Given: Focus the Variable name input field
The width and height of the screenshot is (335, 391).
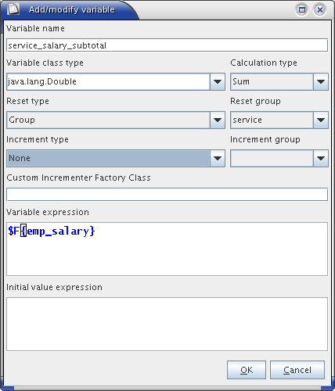Looking at the screenshot, I should (x=167, y=45).
